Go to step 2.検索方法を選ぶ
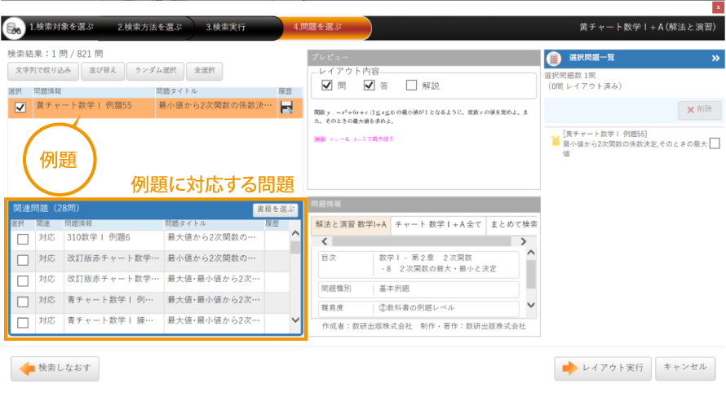This screenshot has height=397, width=726. (x=149, y=27)
